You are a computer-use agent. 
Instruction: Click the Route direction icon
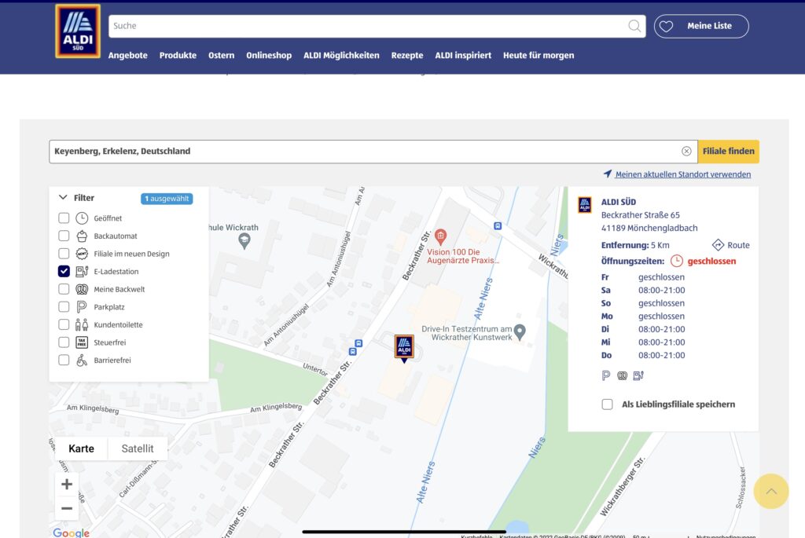718,245
